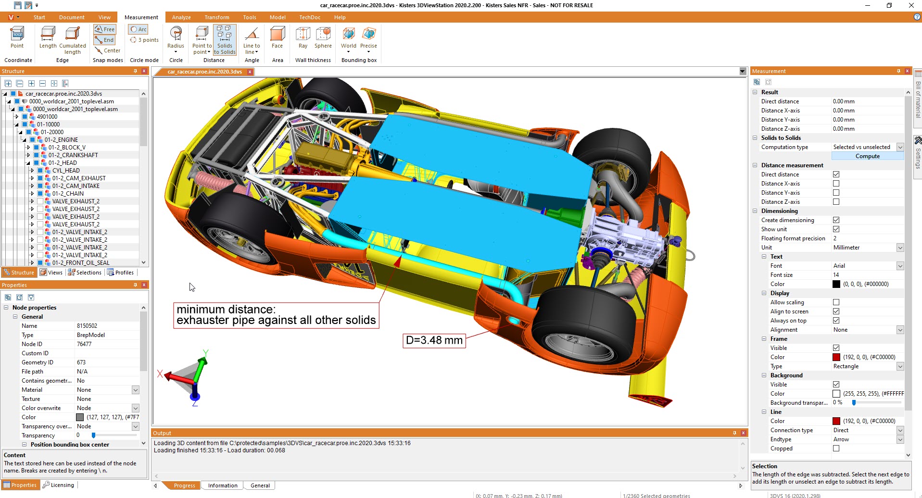Open Frame Type Rectangle dropdown
This screenshot has width=922, height=498.
pyautogui.click(x=900, y=366)
